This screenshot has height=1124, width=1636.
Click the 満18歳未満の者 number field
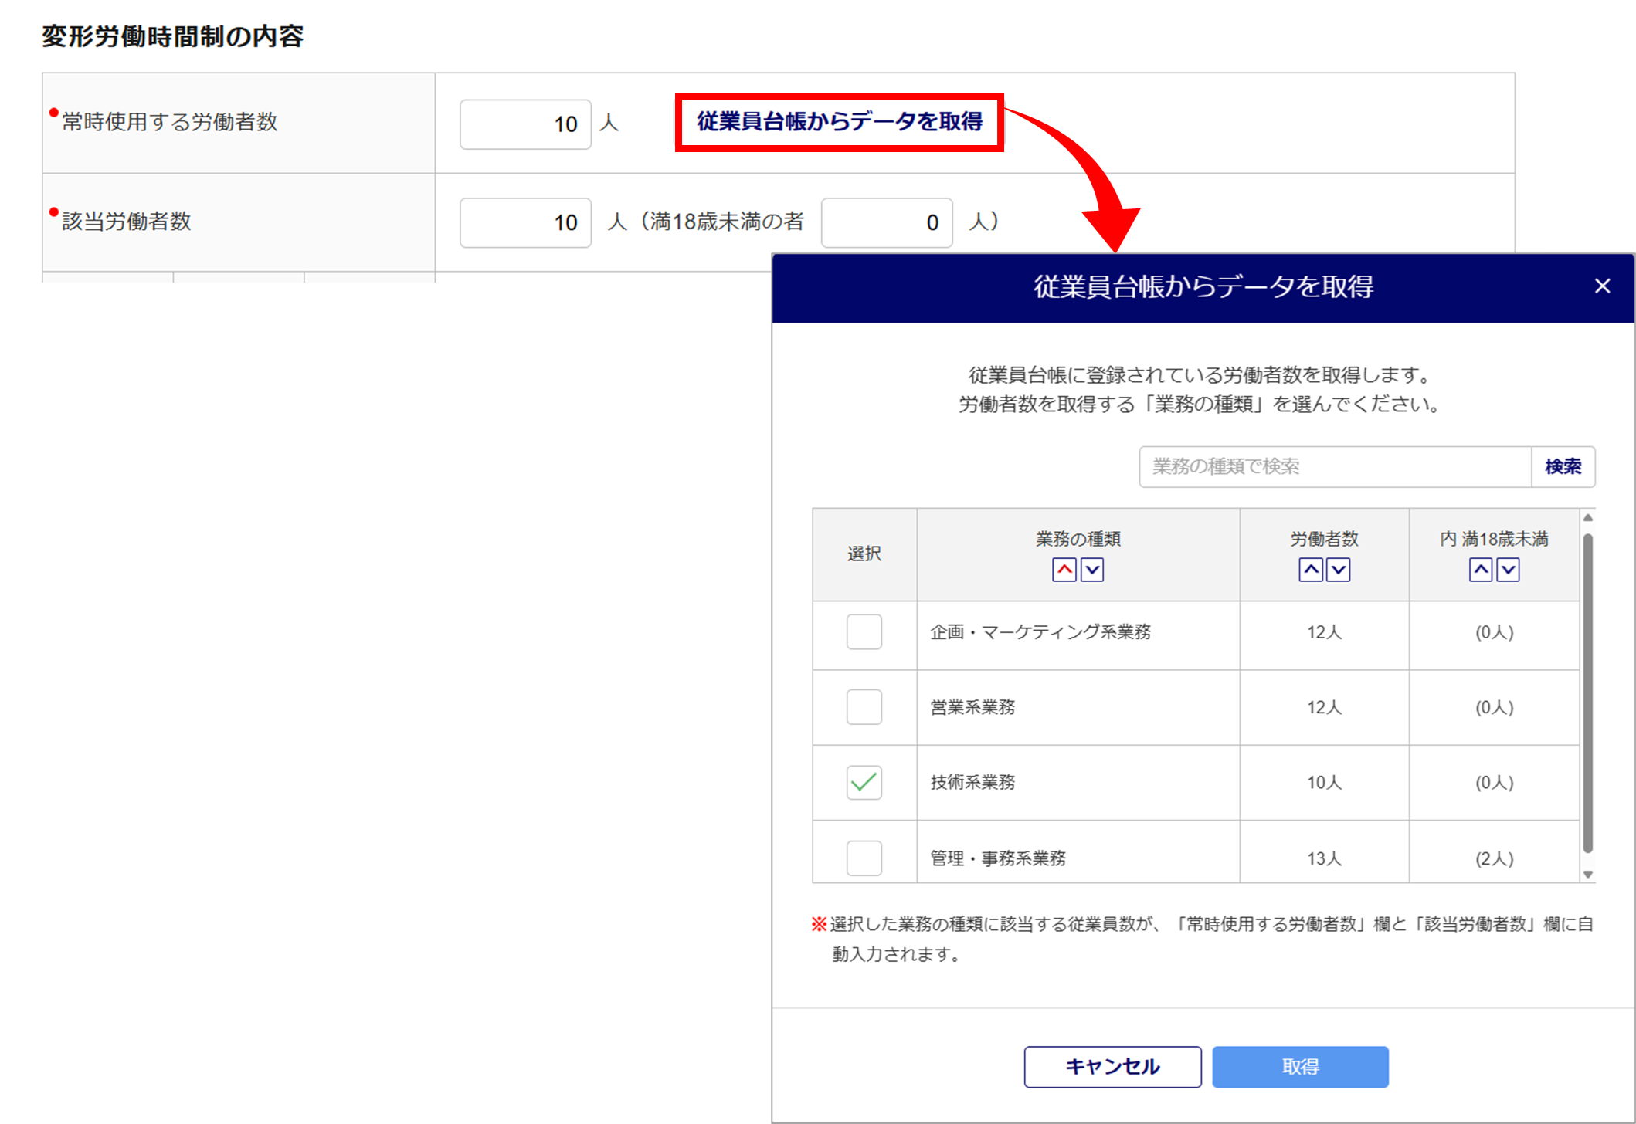[x=887, y=222]
